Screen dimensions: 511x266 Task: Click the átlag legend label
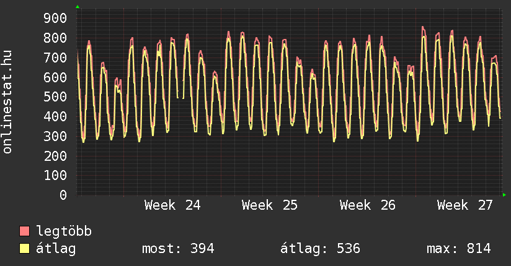[x=56, y=249]
